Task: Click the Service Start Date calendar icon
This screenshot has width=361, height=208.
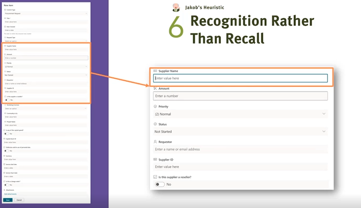Action: click(x=4, y=173)
